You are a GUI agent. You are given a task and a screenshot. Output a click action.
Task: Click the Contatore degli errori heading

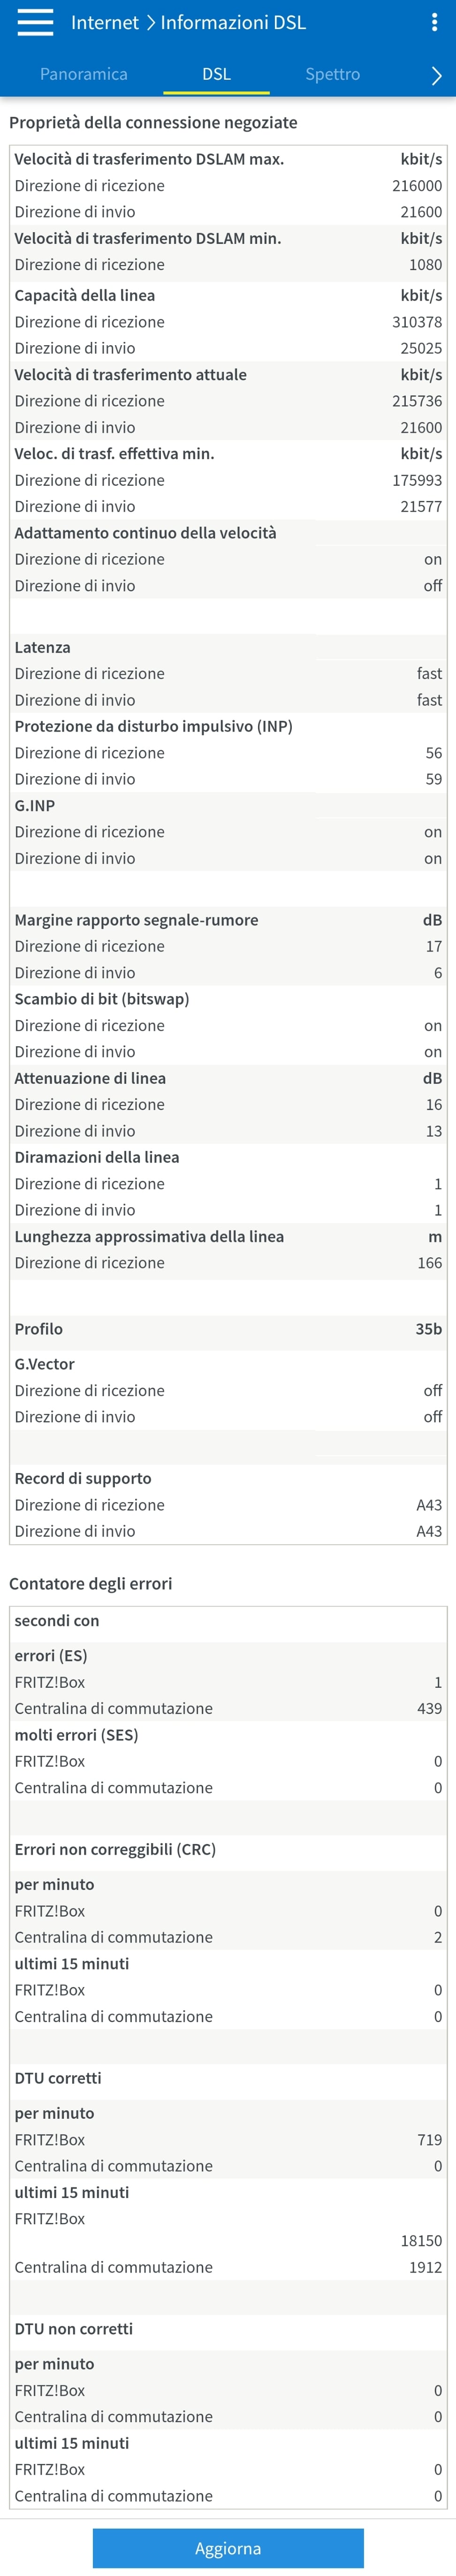coord(91,1583)
